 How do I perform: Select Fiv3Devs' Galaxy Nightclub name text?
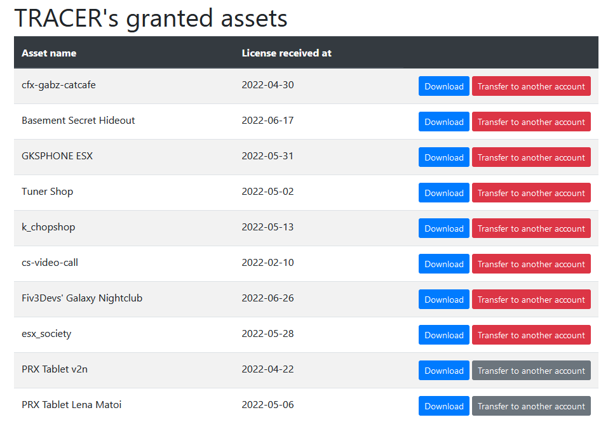tap(82, 298)
